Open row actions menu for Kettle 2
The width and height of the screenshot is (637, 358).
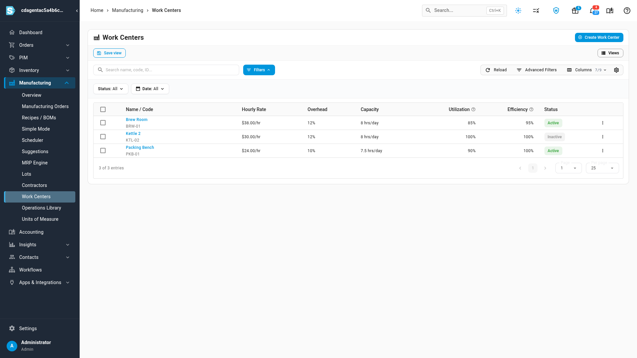(603, 137)
